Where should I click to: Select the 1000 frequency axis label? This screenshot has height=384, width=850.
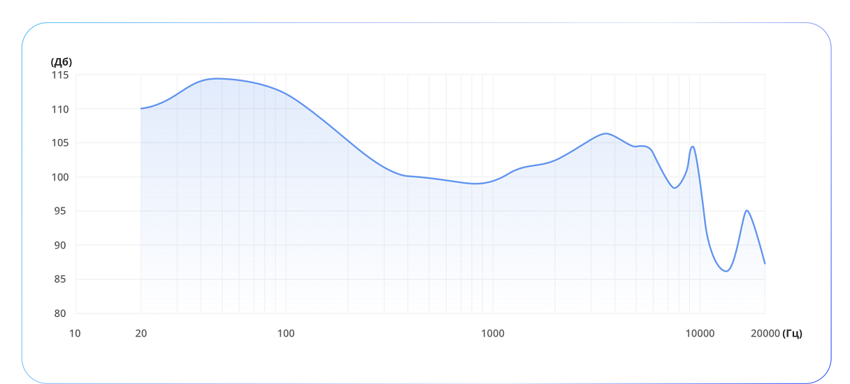493,333
